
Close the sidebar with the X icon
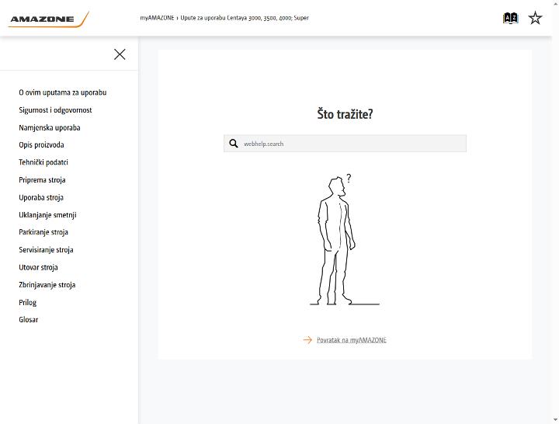click(120, 54)
